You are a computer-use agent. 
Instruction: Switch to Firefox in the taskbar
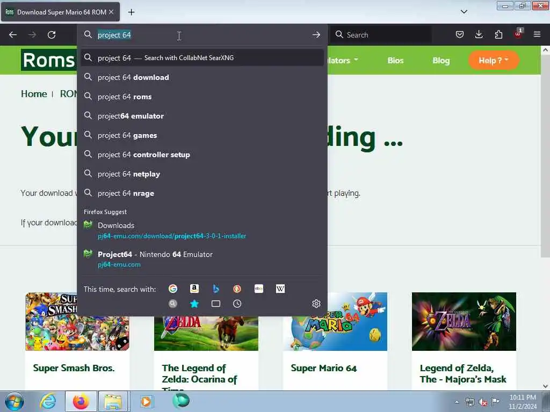pyautogui.click(x=81, y=401)
